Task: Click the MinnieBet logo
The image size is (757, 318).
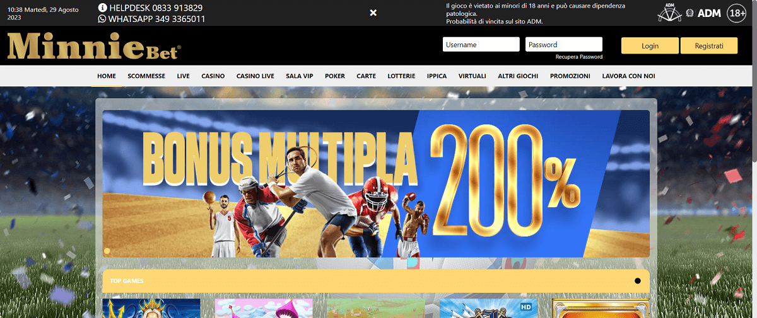Action: (94, 46)
